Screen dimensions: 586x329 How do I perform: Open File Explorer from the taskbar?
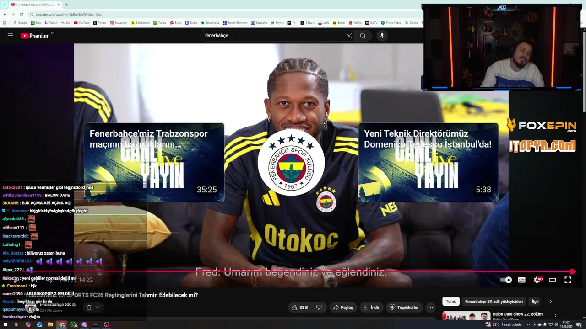click(50, 324)
